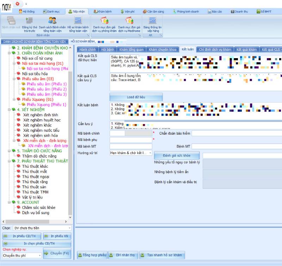This screenshot has width=282, height=266.
Task: Collapse the 3. CHẨN ĐOÁN HÌNH ẢNH node
Action: pyautogui.click(x=9, y=53)
